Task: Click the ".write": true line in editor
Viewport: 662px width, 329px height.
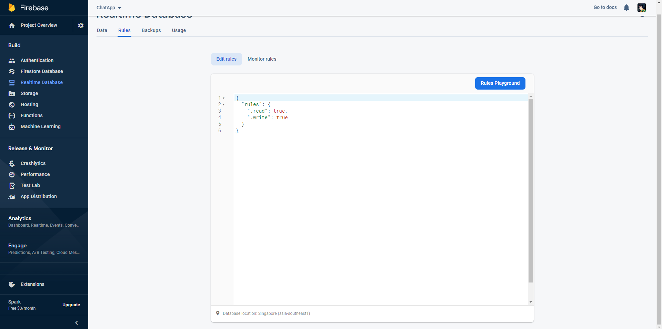Action: click(x=267, y=117)
